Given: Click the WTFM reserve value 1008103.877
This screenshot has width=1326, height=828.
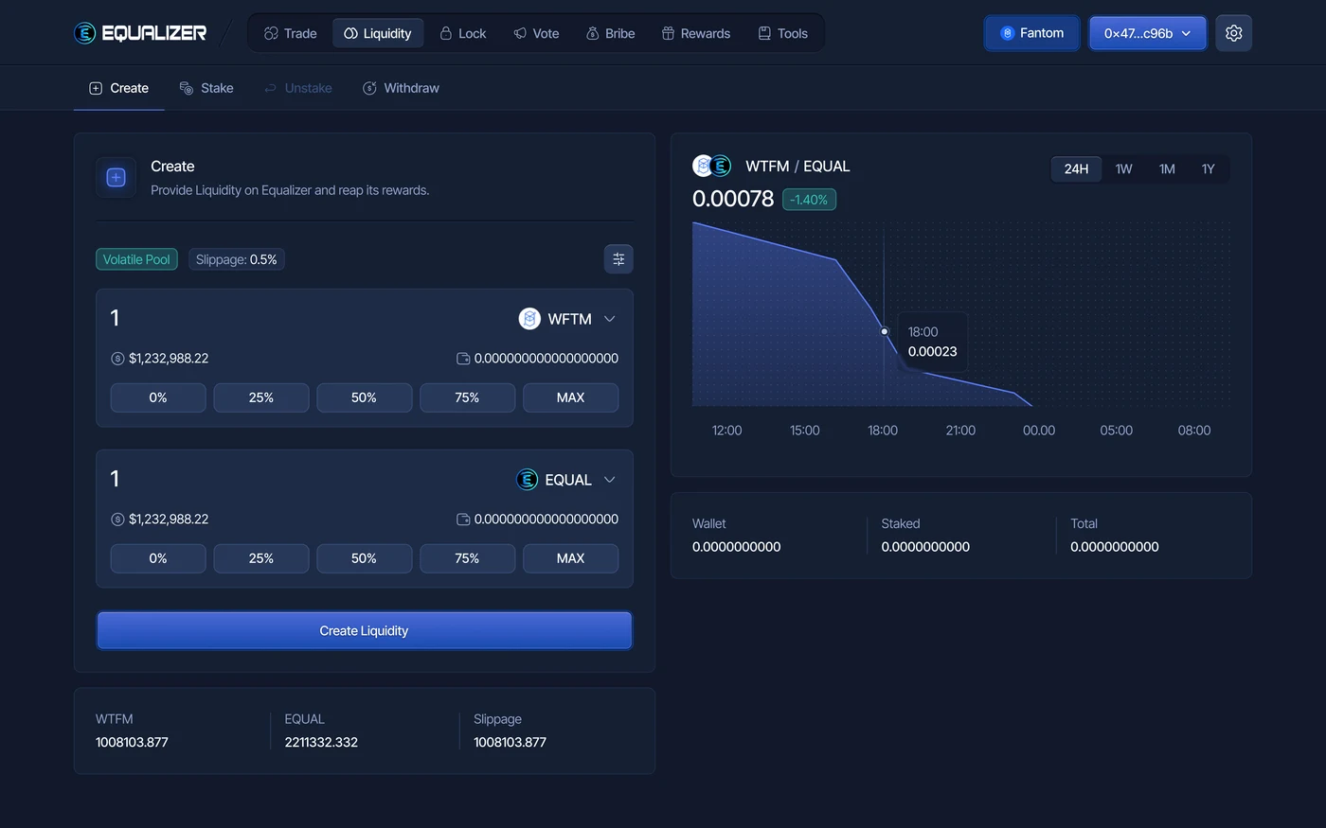Looking at the screenshot, I should click(132, 743).
